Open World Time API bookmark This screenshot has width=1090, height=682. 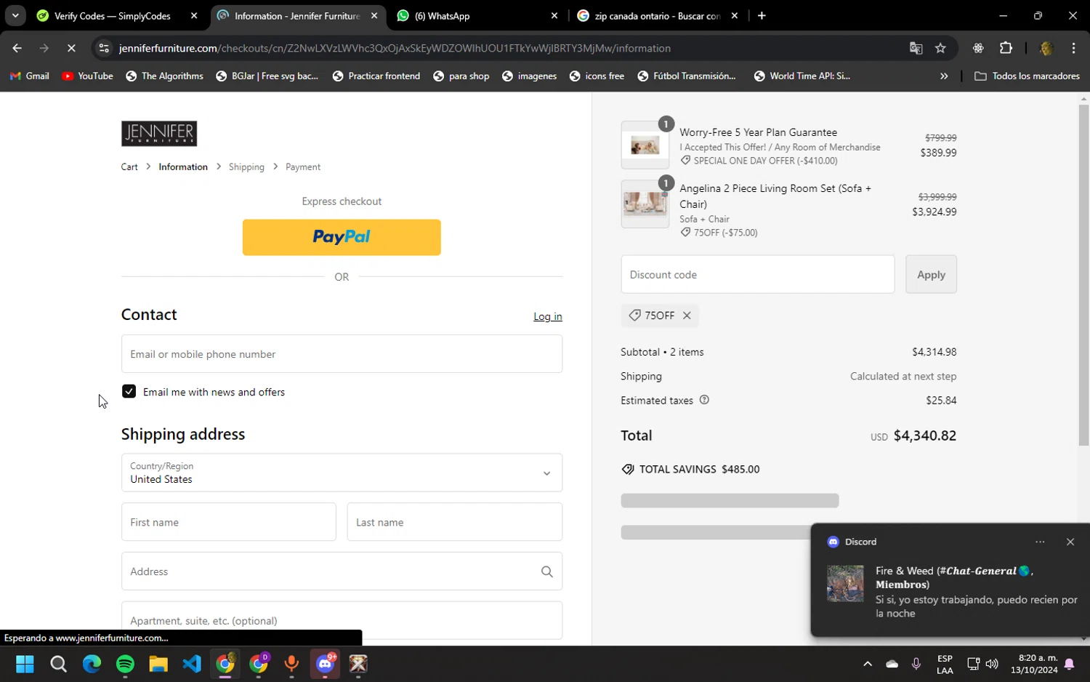click(802, 76)
